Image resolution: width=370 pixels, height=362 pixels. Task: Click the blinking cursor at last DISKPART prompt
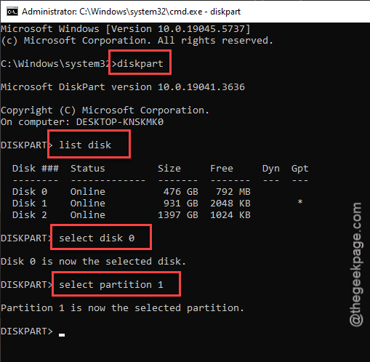click(x=62, y=335)
